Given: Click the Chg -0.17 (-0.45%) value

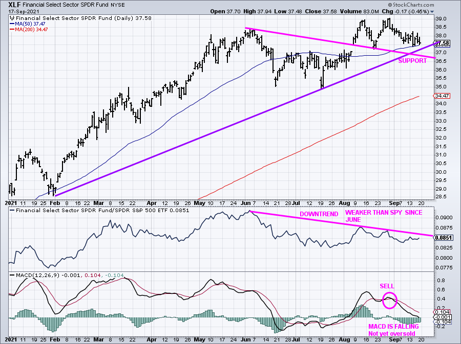Looking at the screenshot, I should [x=406, y=11].
